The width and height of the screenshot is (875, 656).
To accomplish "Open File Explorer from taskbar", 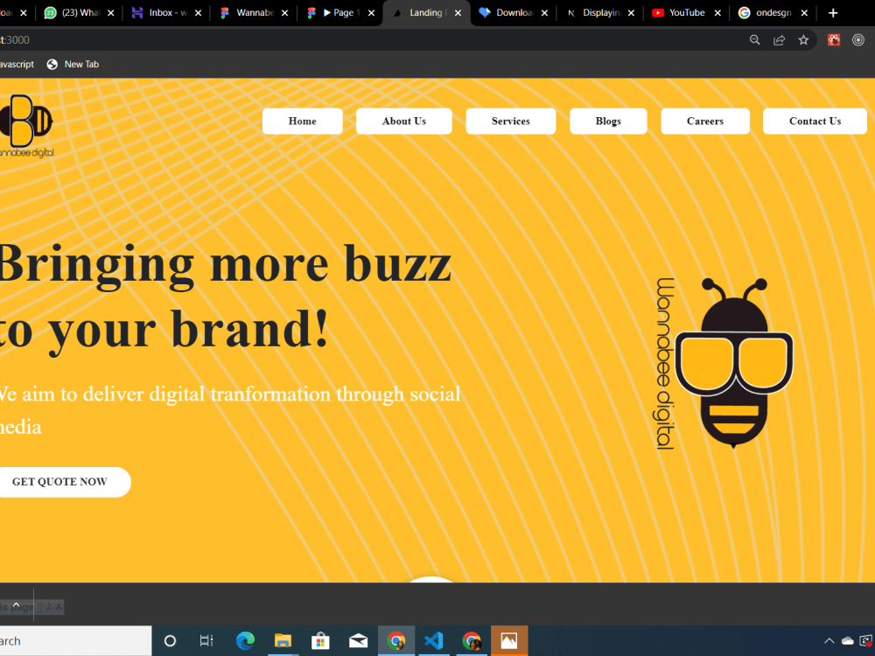I will 283,641.
